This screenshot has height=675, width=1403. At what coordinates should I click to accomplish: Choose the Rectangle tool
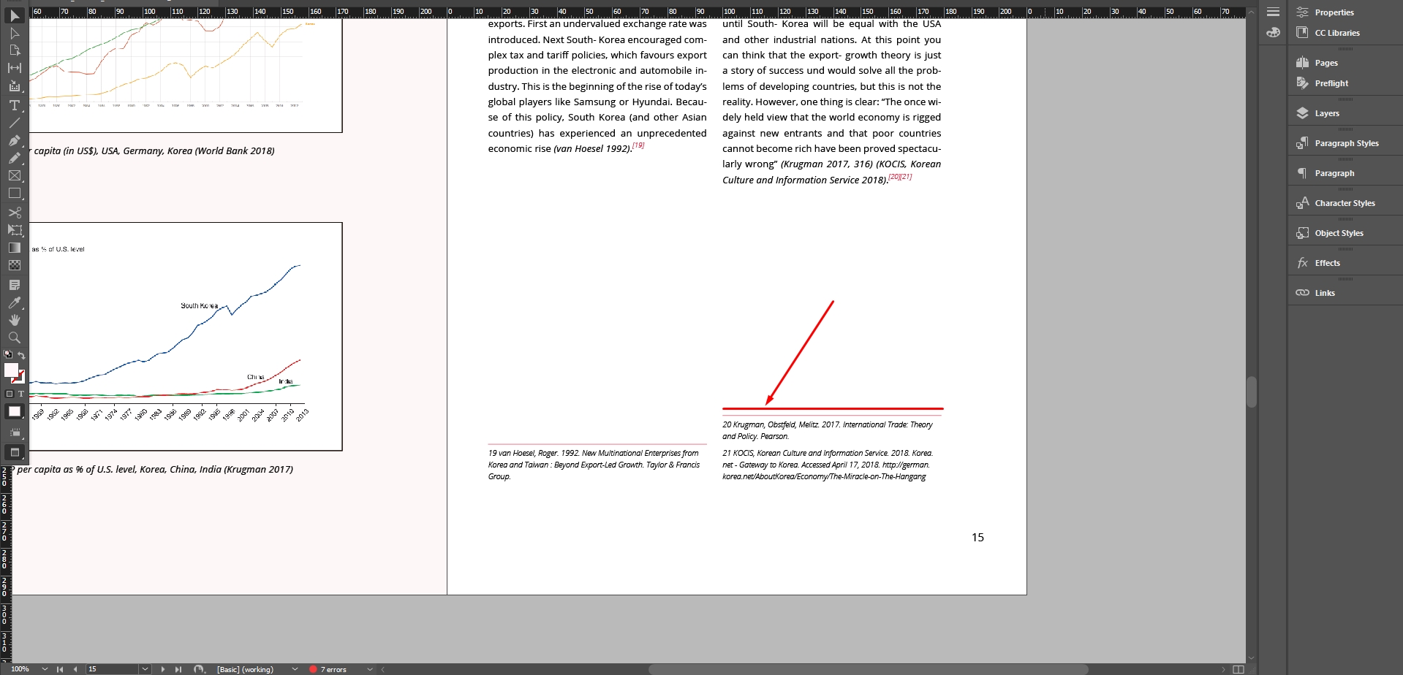pos(15,194)
